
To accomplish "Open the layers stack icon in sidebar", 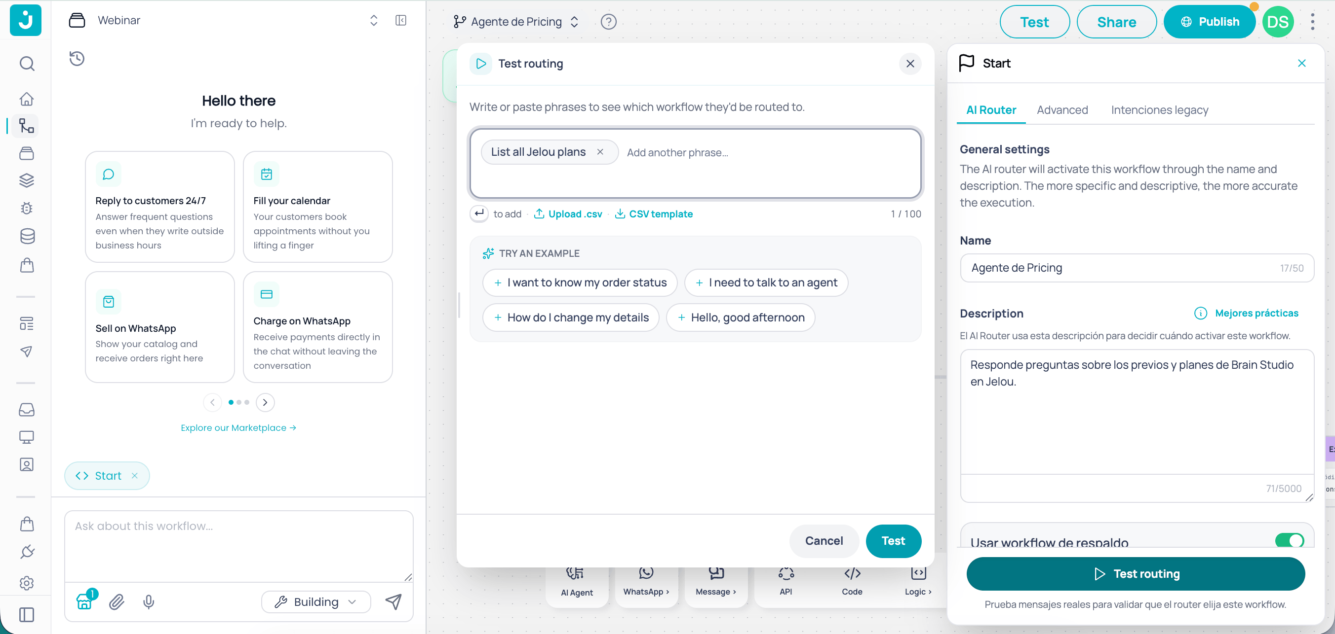I will click(27, 180).
